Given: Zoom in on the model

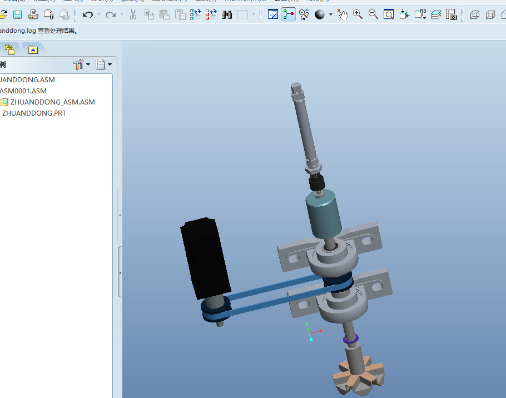Looking at the screenshot, I should [358, 14].
